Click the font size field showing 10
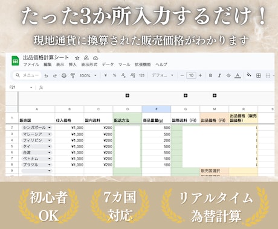Image resolution: width=278 pixels, height=229 pixels. click(x=191, y=75)
